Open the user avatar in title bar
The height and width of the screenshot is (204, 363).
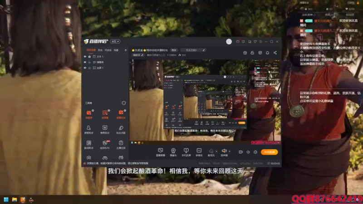(229, 42)
